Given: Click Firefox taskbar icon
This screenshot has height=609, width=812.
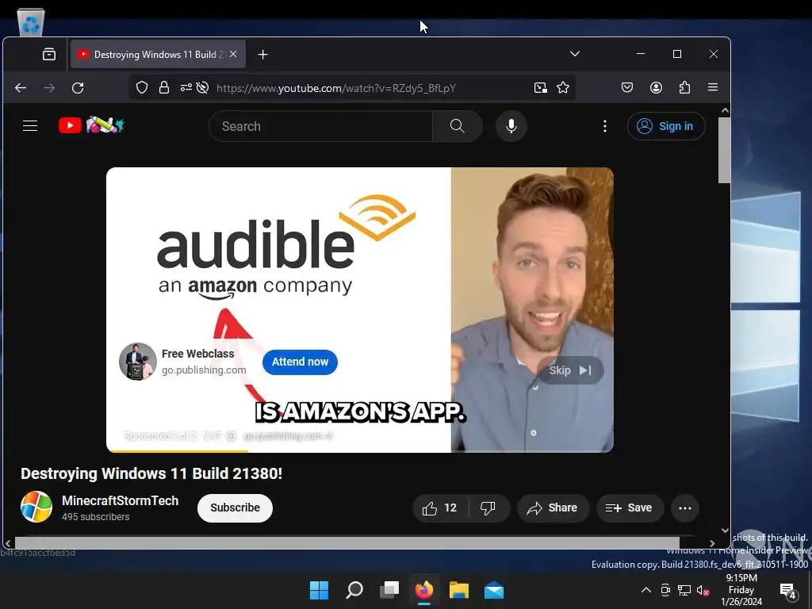Looking at the screenshot, I should pos(424,590).
